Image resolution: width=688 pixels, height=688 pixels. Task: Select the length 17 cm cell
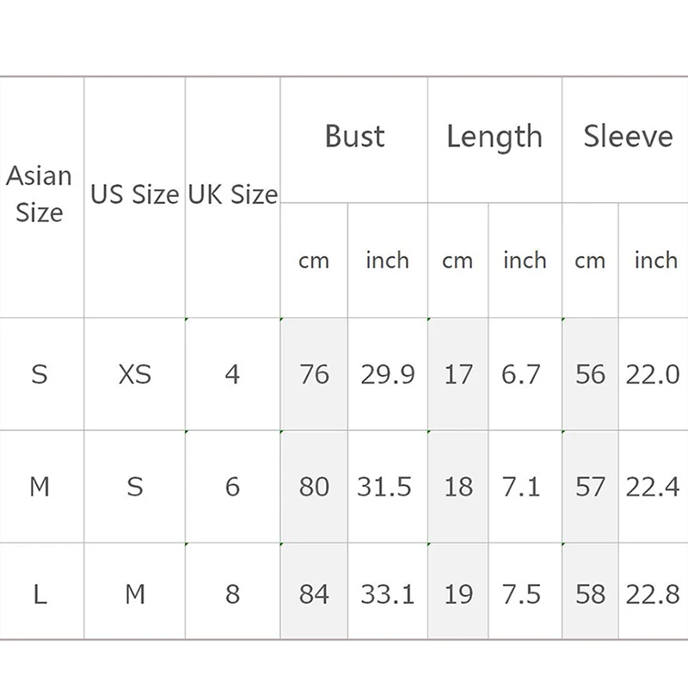click(458, 374)
